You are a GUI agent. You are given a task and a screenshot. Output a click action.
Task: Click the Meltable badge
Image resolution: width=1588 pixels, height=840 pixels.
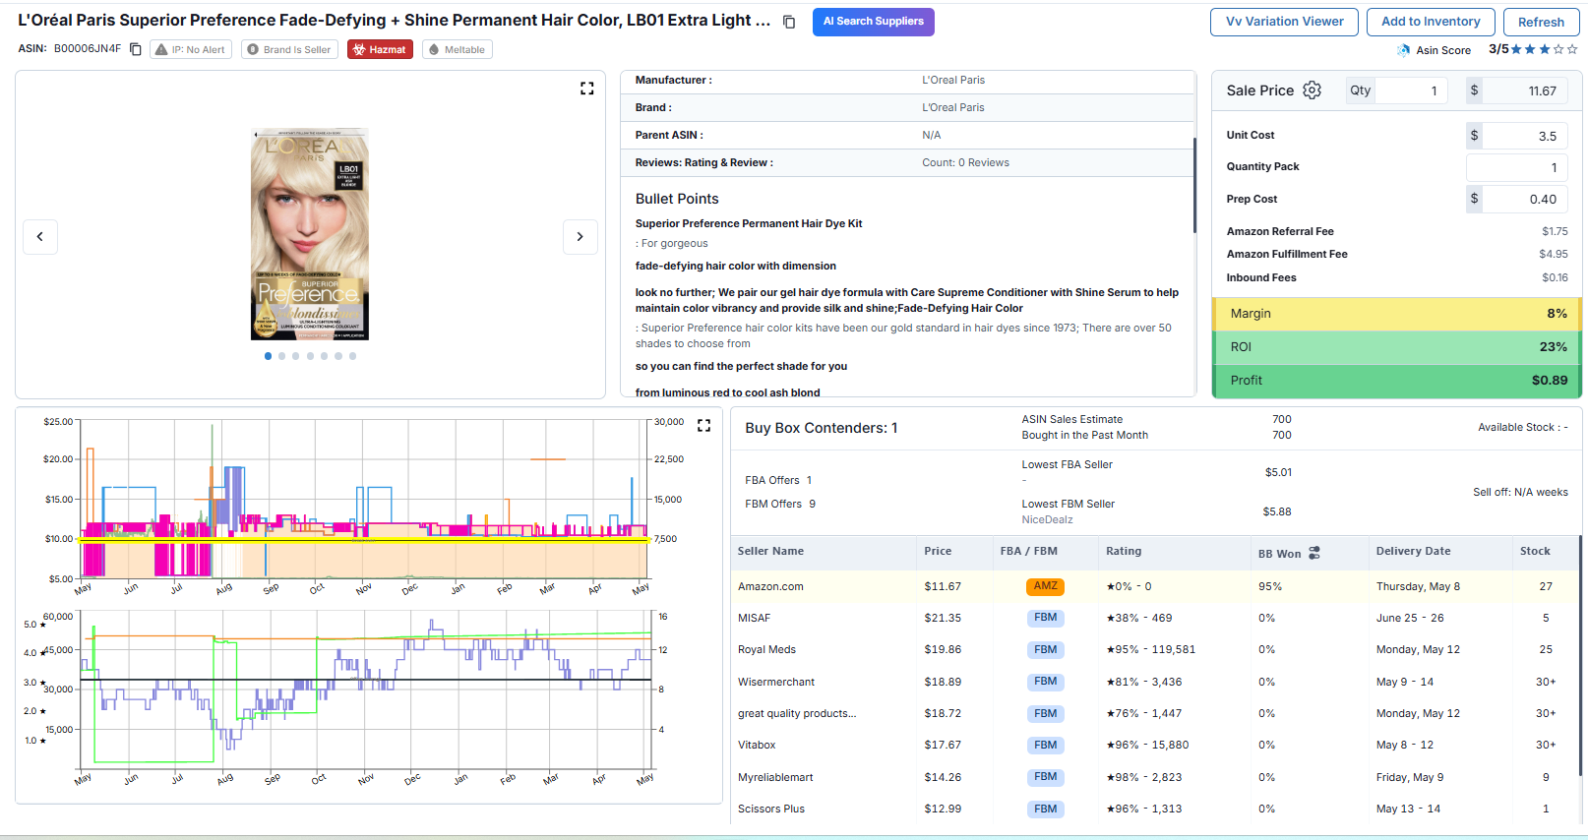458,49
